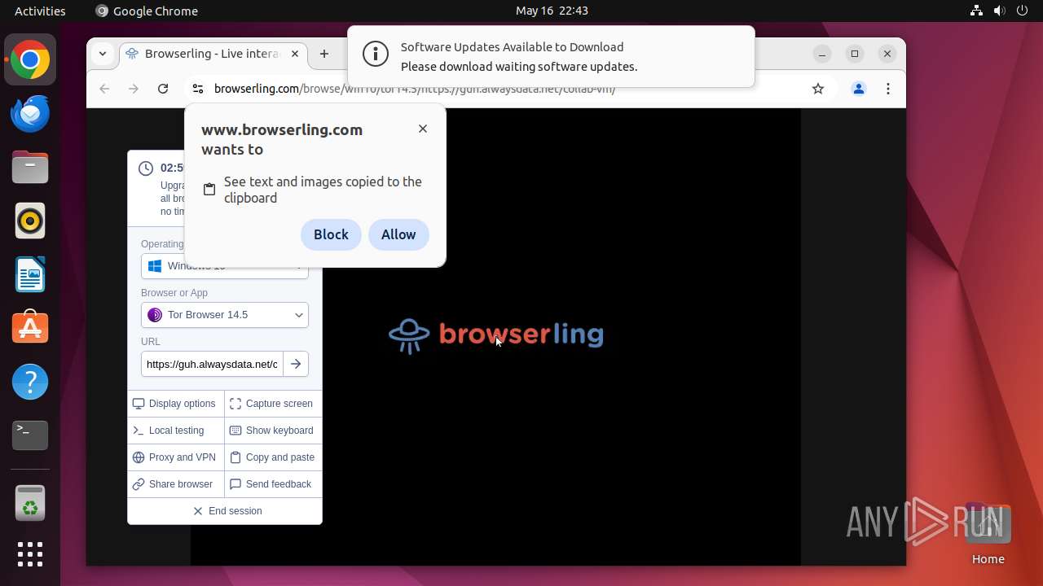Open the volume icon in system tray
1043x586 pixels.
(999, 11)
